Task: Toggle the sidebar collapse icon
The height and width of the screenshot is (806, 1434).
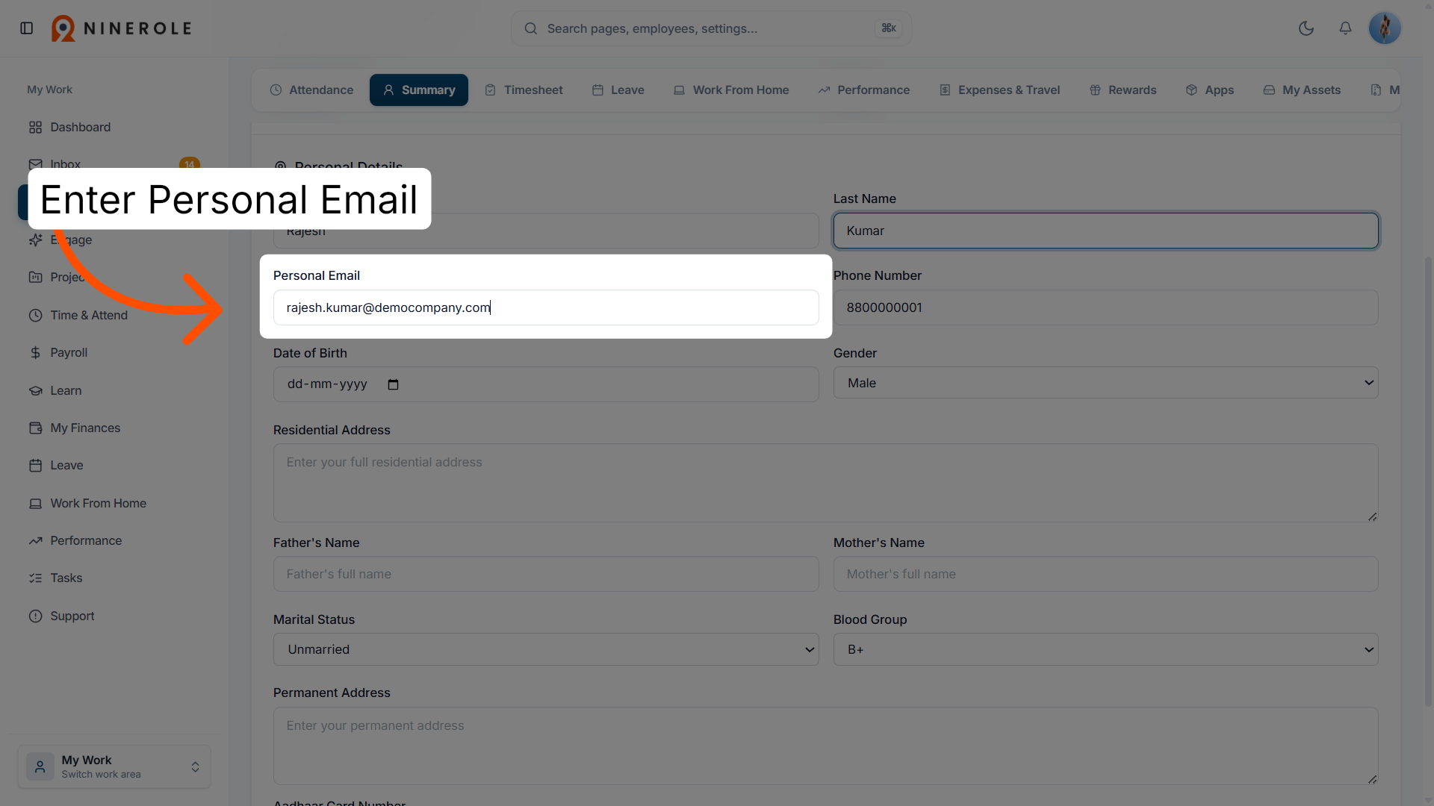Action: coord(27,28)
